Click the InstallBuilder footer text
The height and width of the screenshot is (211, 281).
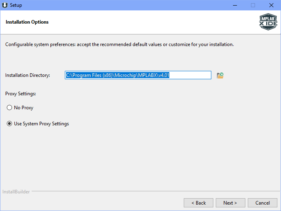coord(16,192)
